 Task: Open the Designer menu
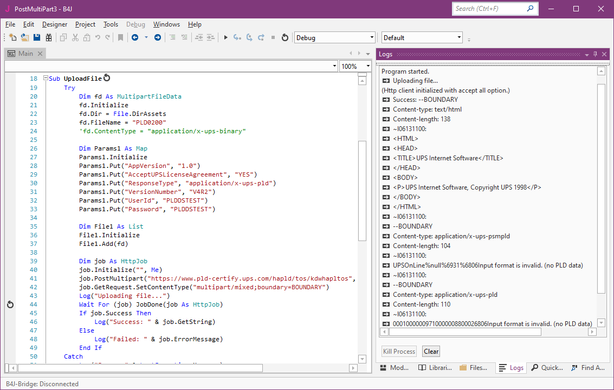click(55, 24)
